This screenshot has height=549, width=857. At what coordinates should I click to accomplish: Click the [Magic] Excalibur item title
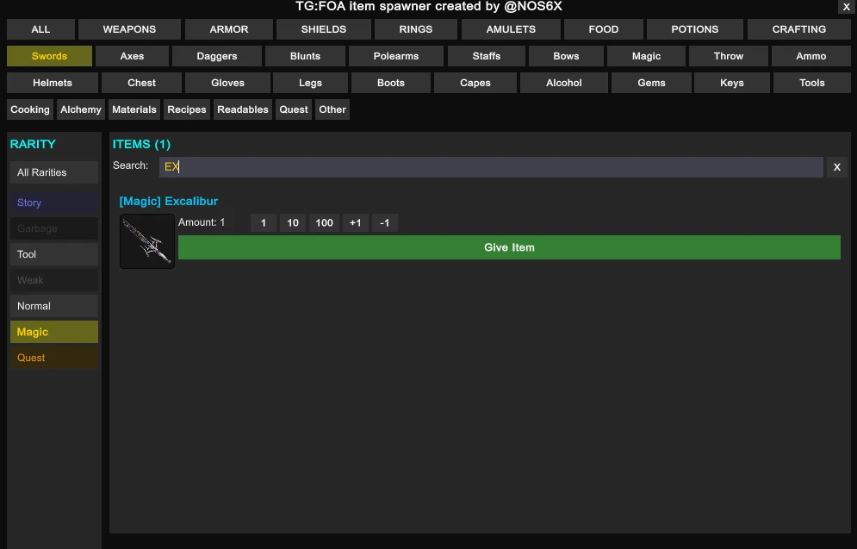tap(168, 201)
